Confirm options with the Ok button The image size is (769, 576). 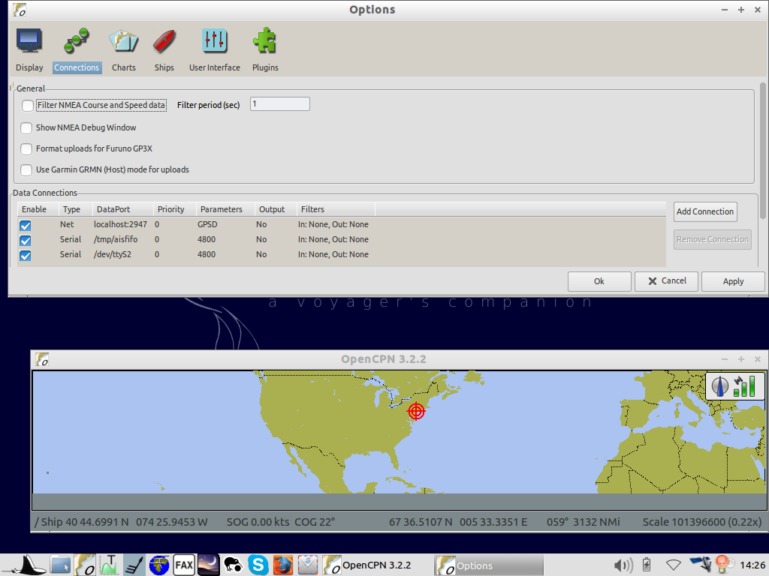[599, 282]
